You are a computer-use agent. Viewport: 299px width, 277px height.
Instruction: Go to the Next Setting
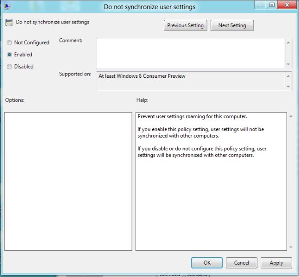click(x=232, y=25)
